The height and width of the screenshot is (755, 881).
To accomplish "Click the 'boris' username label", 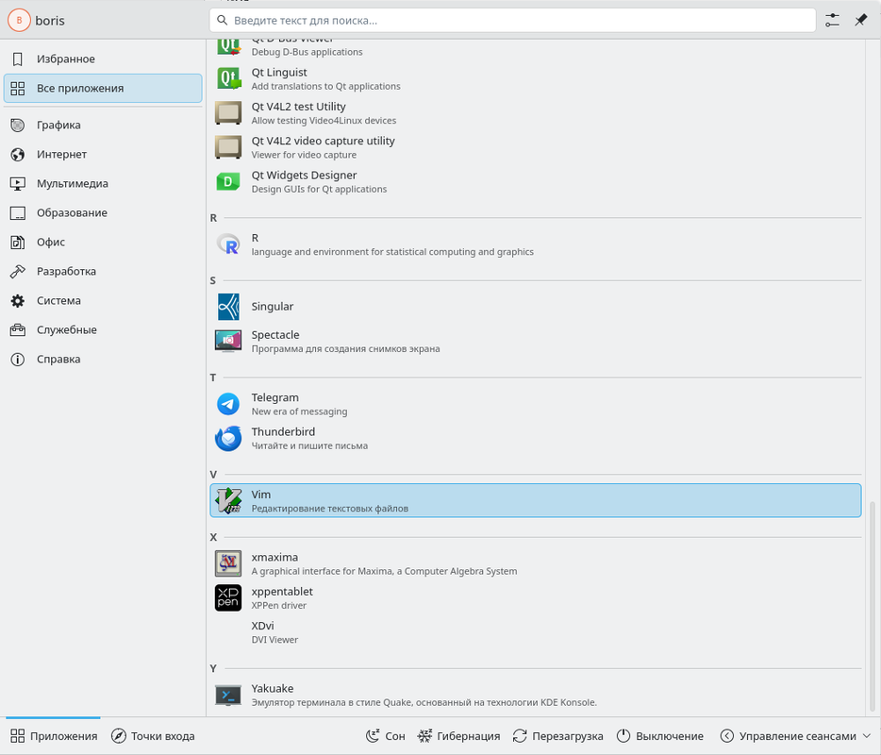I will pyautogui.click(x=50, y=21).
